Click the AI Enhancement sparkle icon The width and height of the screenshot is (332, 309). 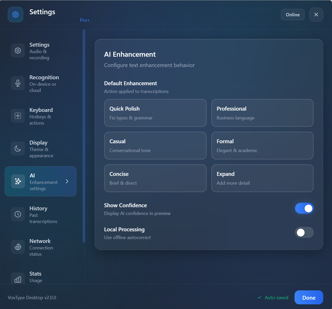tap(18, 181)
